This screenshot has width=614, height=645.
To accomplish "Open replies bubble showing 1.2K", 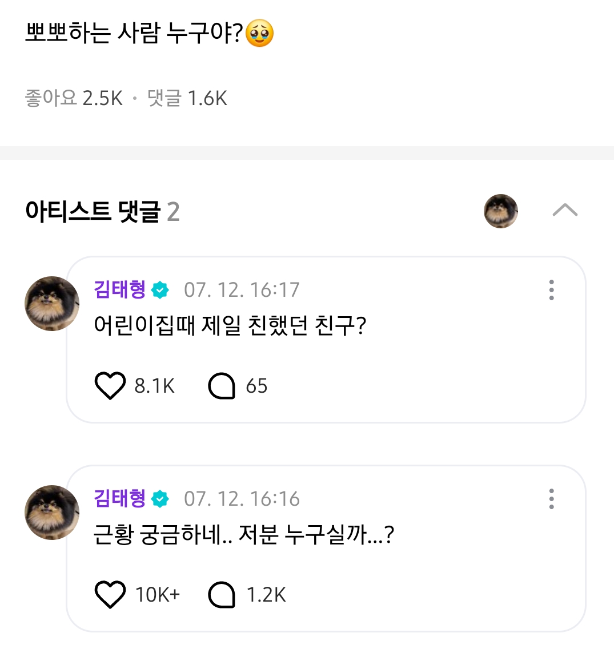I will [222, 595].
